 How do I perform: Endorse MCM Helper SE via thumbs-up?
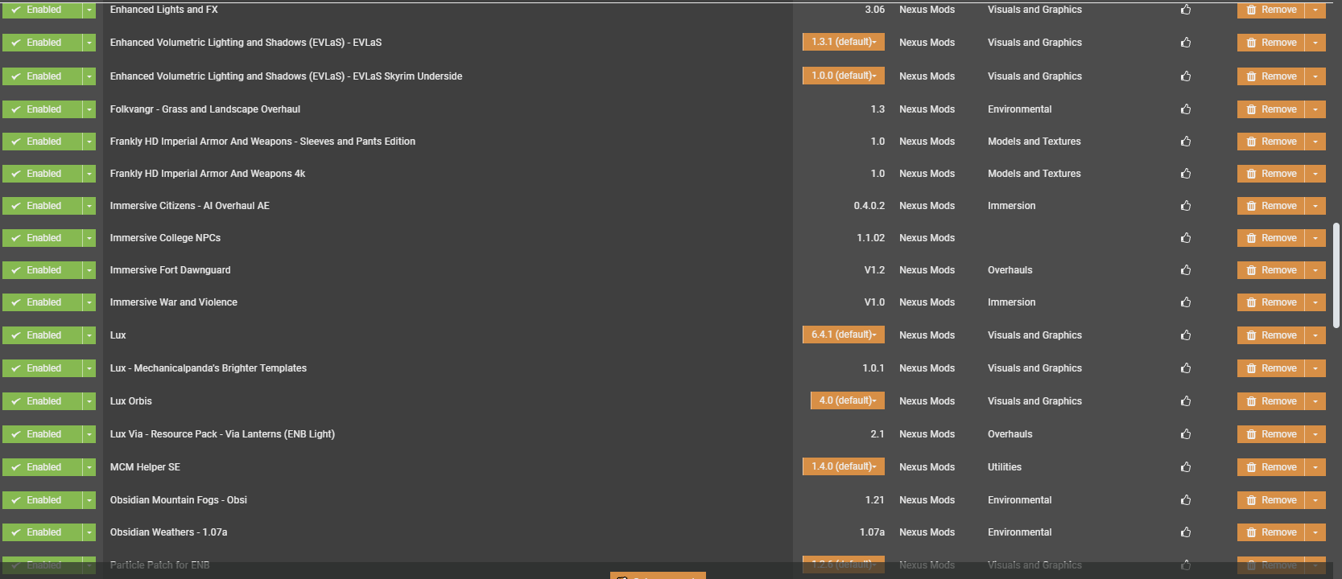point(1186,467)
